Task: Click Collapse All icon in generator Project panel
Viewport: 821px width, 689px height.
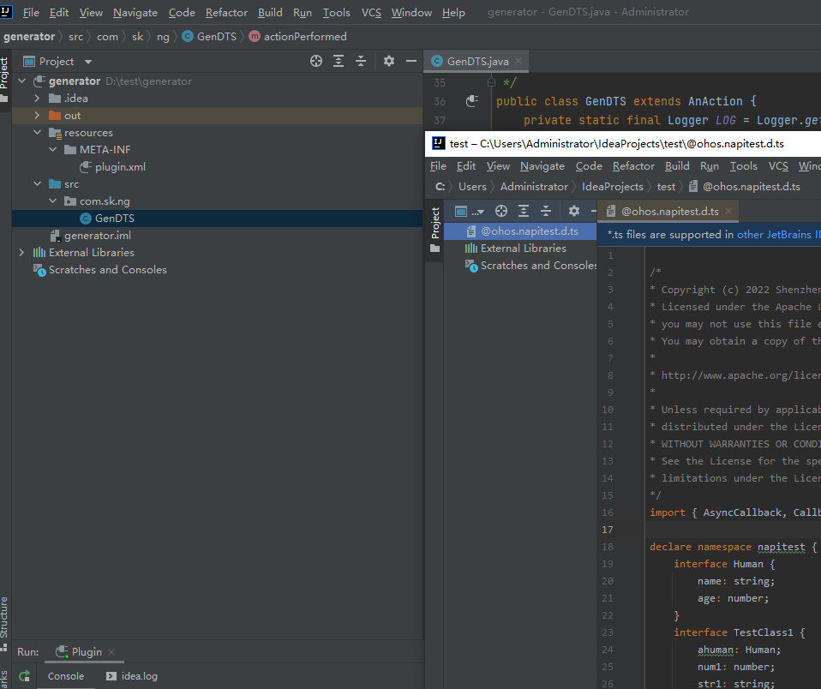Action: coord(361,61)
